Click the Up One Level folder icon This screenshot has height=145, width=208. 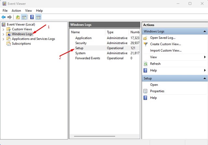coord(18,17)
